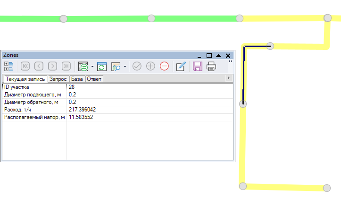Screen dimensions: 341x198
Task: Click the grayed plus add record icon
Action: [x=150, y=66]
